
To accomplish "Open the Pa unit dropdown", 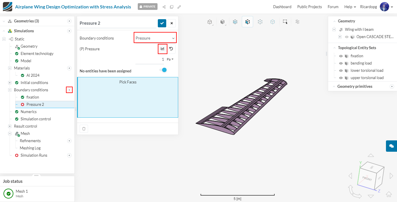I will pyautogui.click(x=170, y=59).
